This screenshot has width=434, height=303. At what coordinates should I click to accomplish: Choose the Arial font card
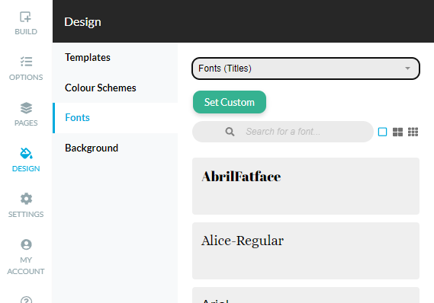[x=306, y=295]
